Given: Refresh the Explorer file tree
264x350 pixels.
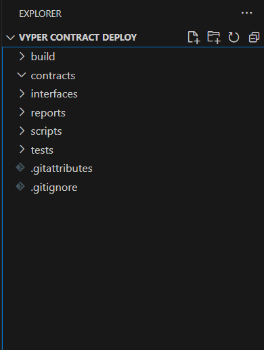Looking at the screenshot, I should coord(234,37).
